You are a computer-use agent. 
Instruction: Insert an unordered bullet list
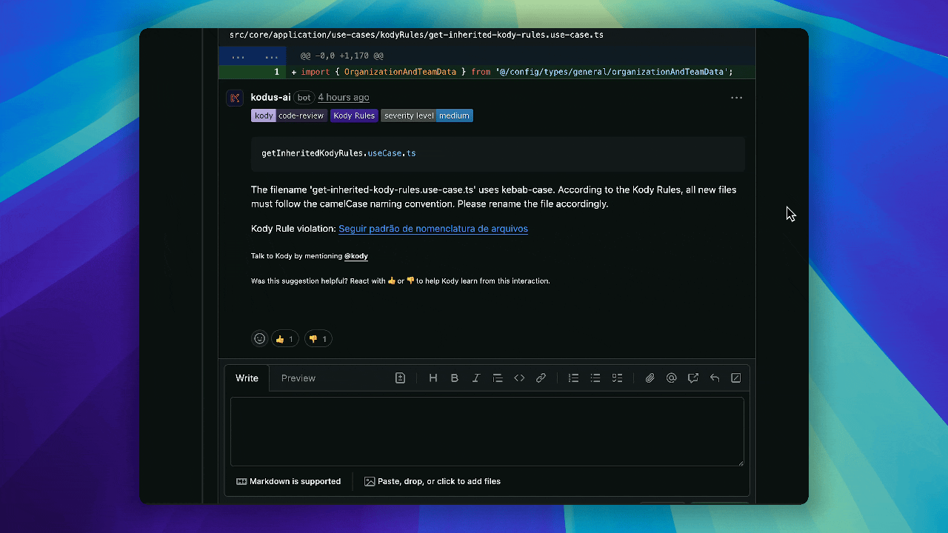coord(595,378)
